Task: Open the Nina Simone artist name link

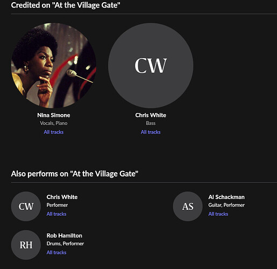Action: (x=54, y=115)
